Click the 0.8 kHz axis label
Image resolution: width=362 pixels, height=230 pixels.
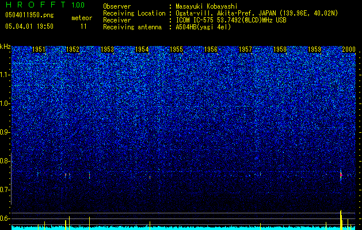pyautogui.click(x=5, y=161)
